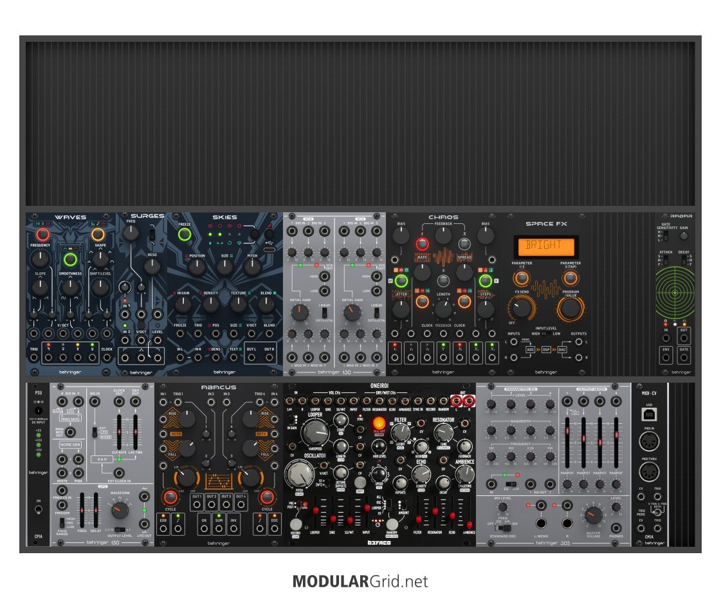Turn the LENGTH knob on Chaos
Image resolution: width=721 pixels, height=595 pixels.
point(443,309)
